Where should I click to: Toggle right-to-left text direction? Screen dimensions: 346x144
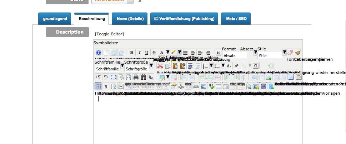pyautogui.click(x=106, y=77)
